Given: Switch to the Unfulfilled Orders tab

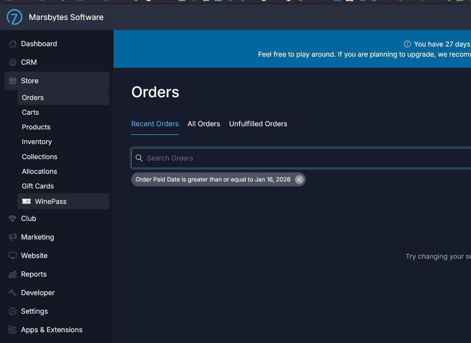Looking at the screenshot, I should coord(258,124).
